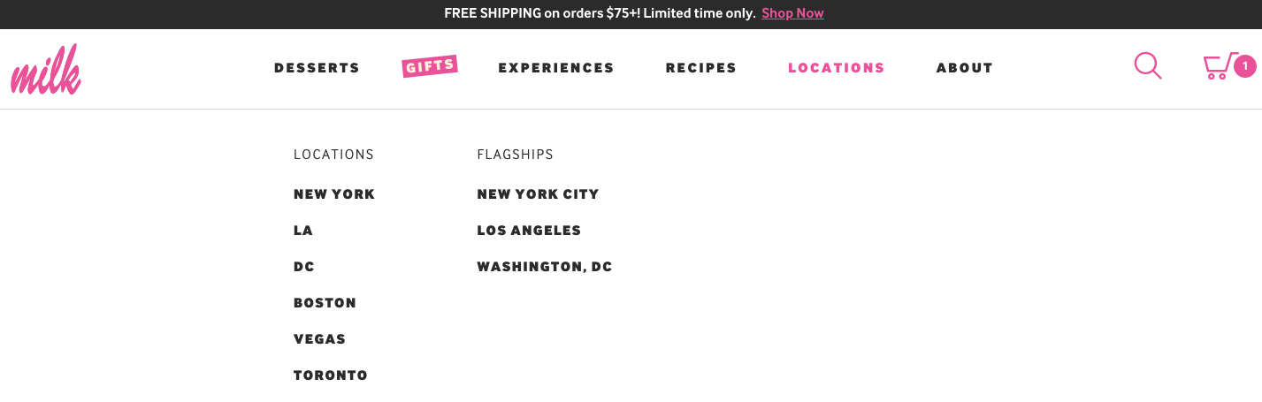Select the Locations nav item
The width and height of the screenshot is (1262, 402).
(x=837, y=68)
